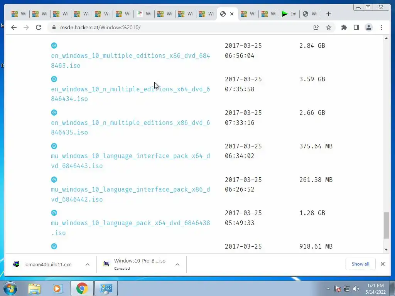Download en_windows_10_n_multiple_editions_x86_dvd_6846435.iso

coord(130,127)
